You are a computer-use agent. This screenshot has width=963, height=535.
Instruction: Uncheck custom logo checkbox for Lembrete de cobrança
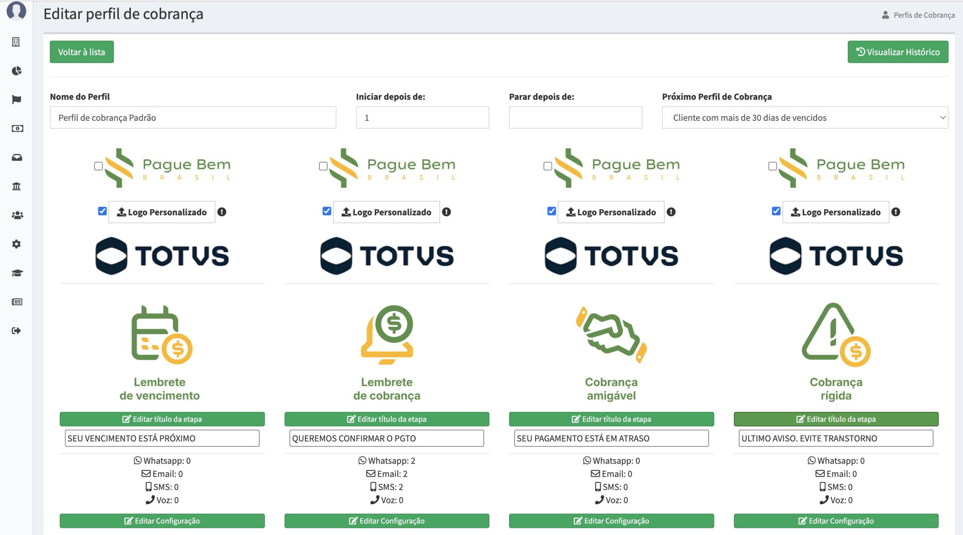coord(327,211)
